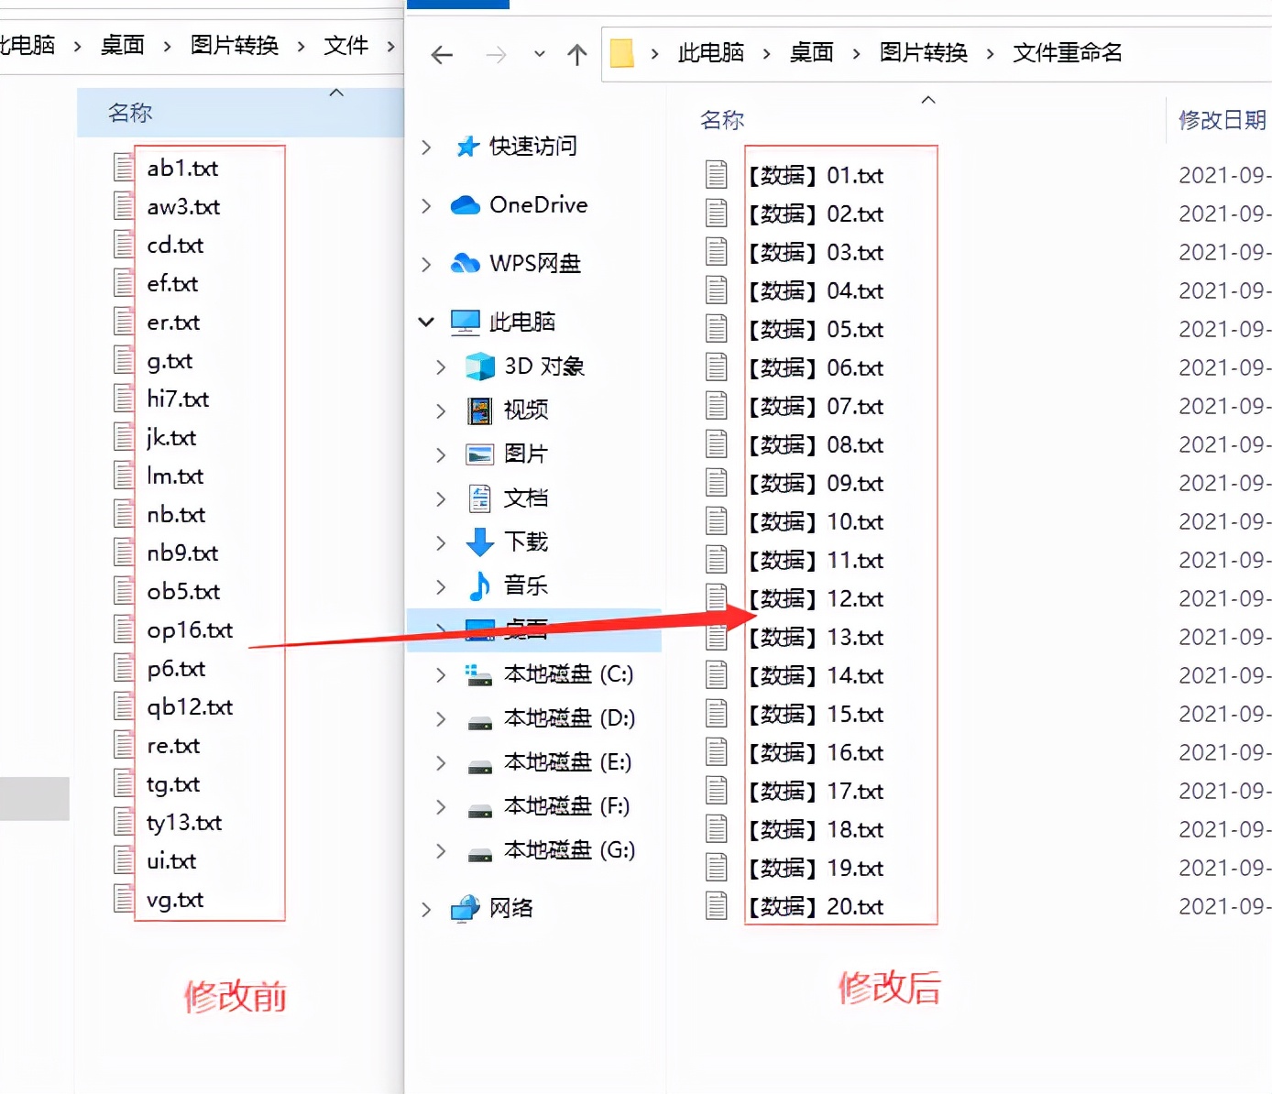Viewport: 1272px width, 1094px height.
Task: Expand the 此电脑 tree node
Action: click(x=425, y=322)
